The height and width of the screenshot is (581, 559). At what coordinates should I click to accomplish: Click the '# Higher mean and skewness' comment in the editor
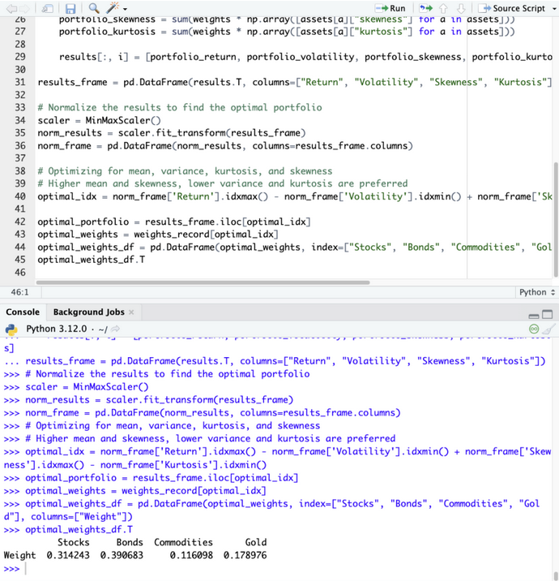point(223,183)
